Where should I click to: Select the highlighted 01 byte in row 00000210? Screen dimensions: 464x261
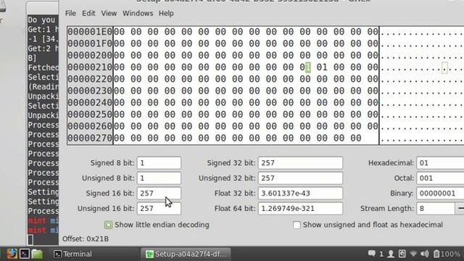(305, 67)
